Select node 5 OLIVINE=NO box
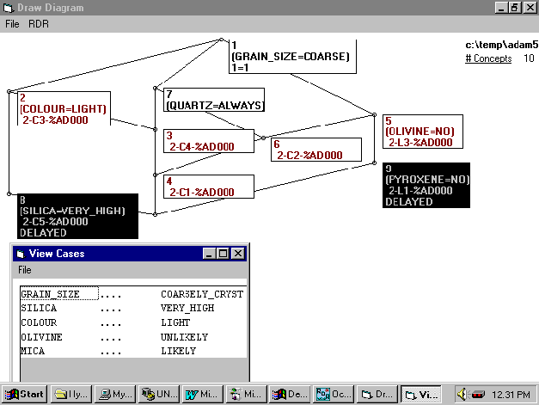The width and height of the screenshot is (539, 405). click(423, 131)
